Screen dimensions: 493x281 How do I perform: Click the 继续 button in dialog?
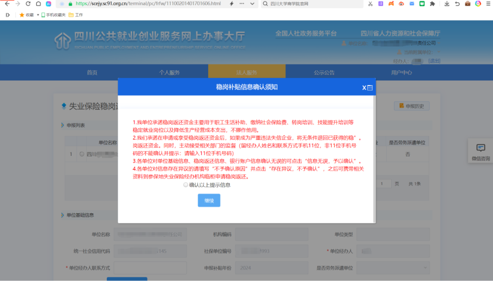click(x=209, y=201)
